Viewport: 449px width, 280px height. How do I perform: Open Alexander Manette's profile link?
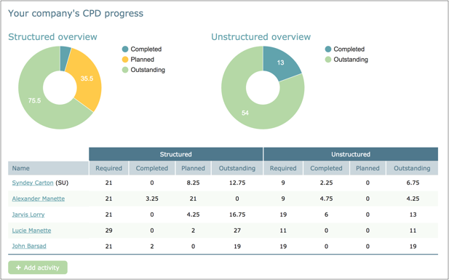[x=39, y=199]
